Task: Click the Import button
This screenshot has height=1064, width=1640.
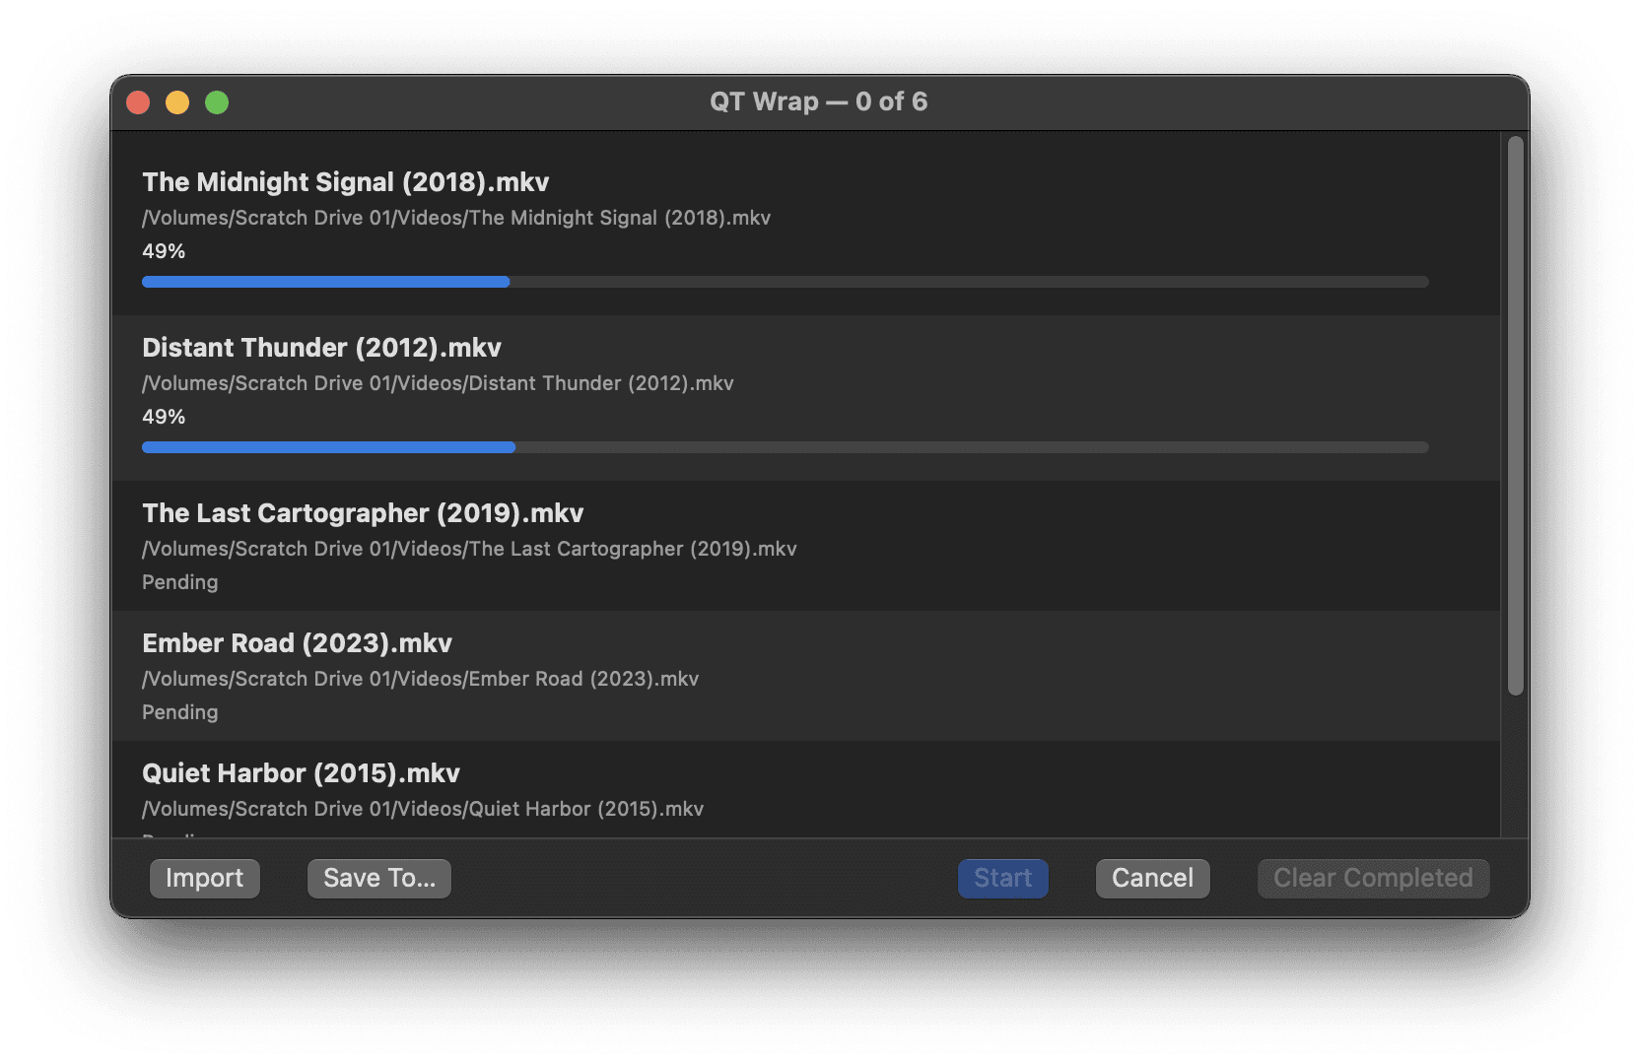Action: coord(204,878)
